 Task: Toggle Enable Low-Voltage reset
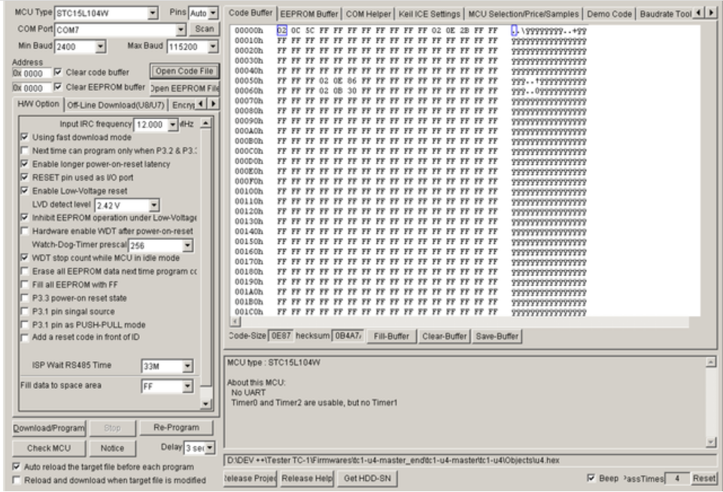pos(25,190)
